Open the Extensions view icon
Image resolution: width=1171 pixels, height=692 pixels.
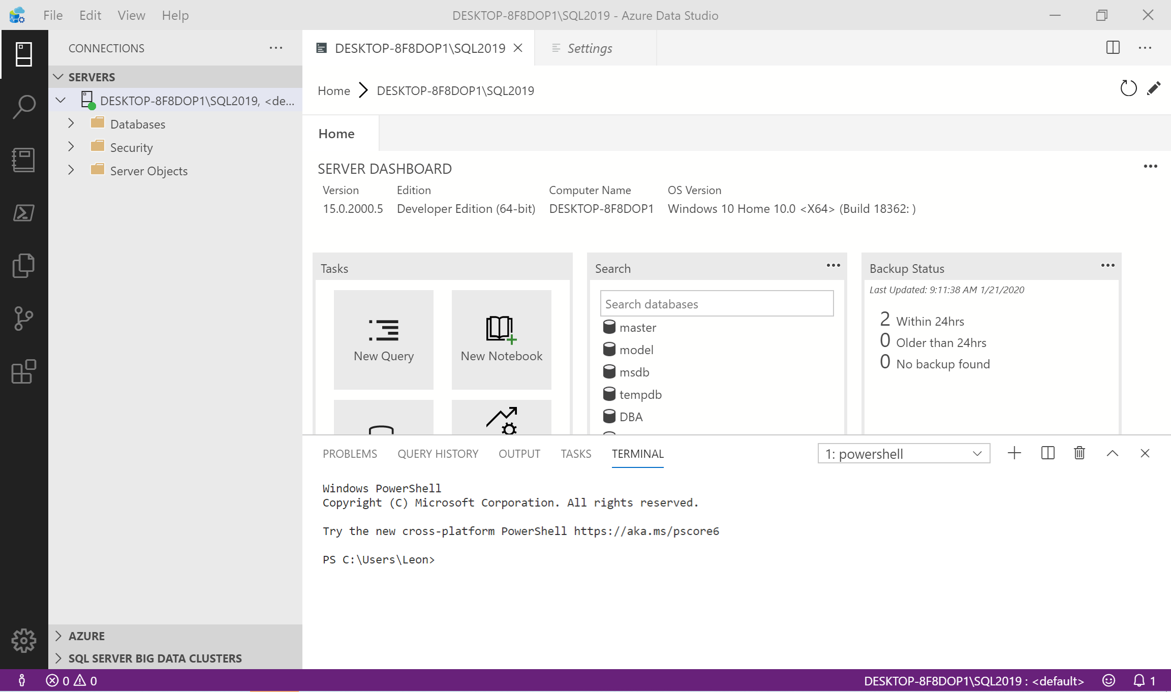point(24,371)
